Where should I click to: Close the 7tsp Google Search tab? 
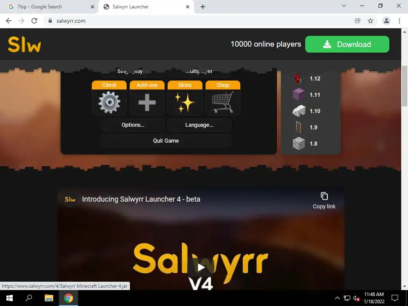tap(92, 7)
